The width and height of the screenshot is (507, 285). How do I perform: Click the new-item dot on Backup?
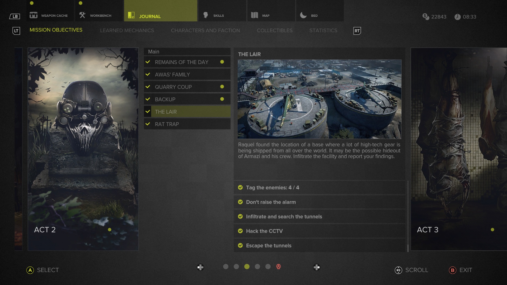(x=222, y=99)
